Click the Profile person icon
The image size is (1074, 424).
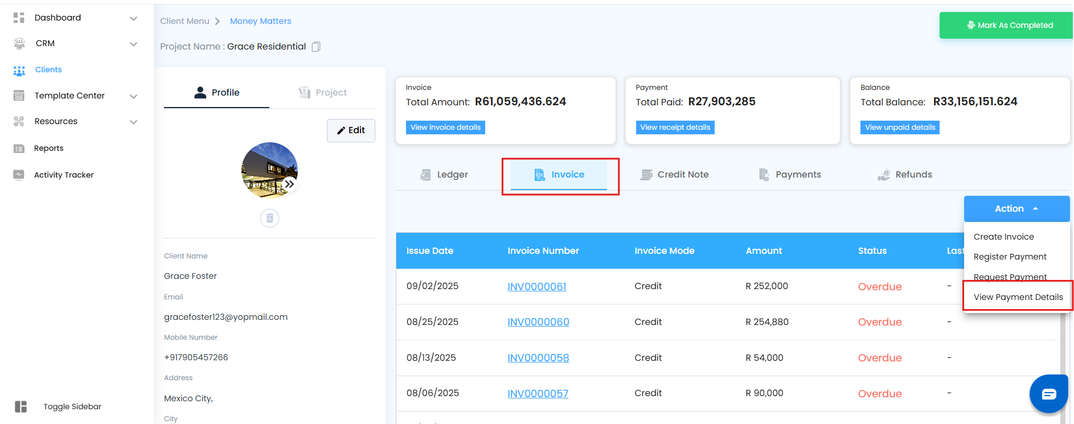point(200,92)
